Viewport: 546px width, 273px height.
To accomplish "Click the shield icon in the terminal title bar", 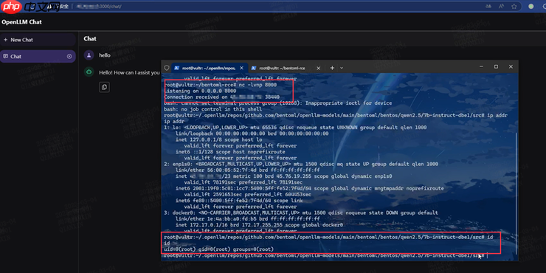I will [x=167, y=68].
